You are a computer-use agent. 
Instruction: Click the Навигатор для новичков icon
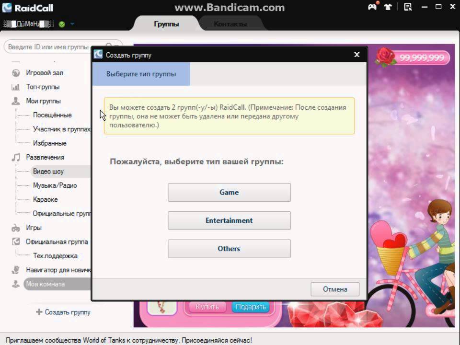pos(15,270)
